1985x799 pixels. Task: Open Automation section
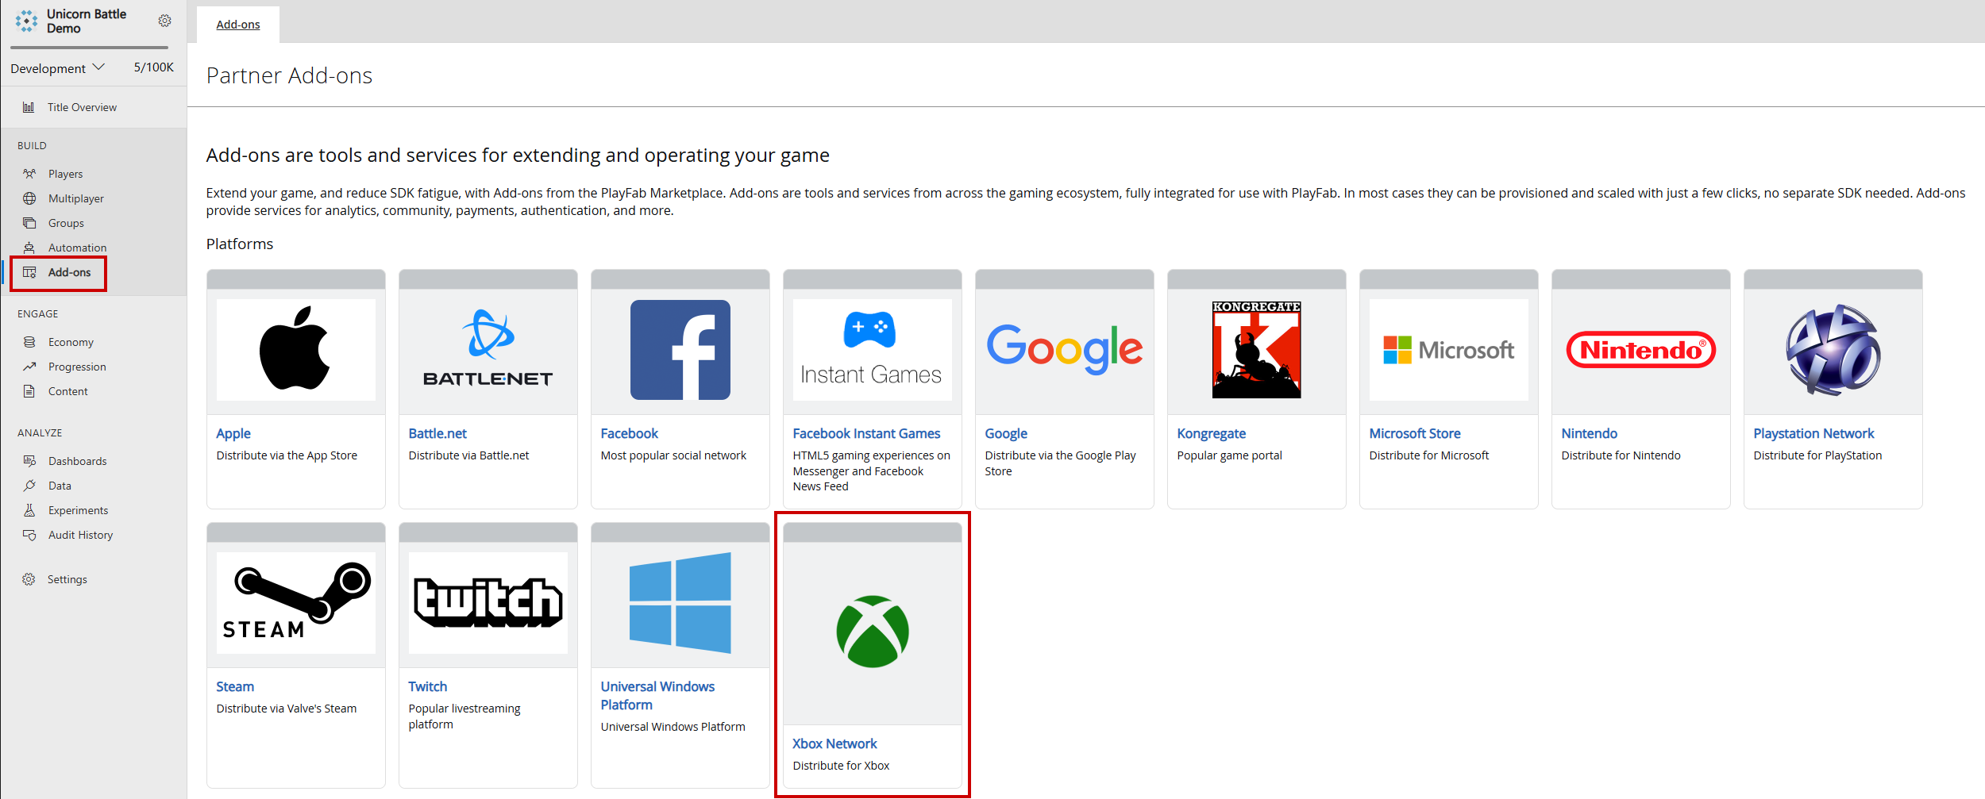pos(77,248)
